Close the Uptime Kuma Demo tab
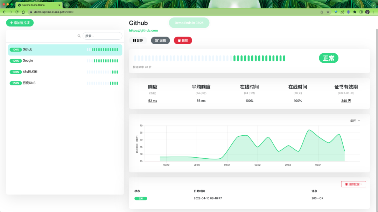This screenshot has width=378, height=212. [59, 5]
